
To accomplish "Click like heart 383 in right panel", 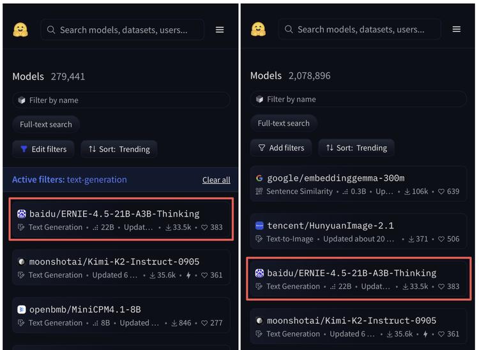I will pyautogui.click(x=441, y=287).
